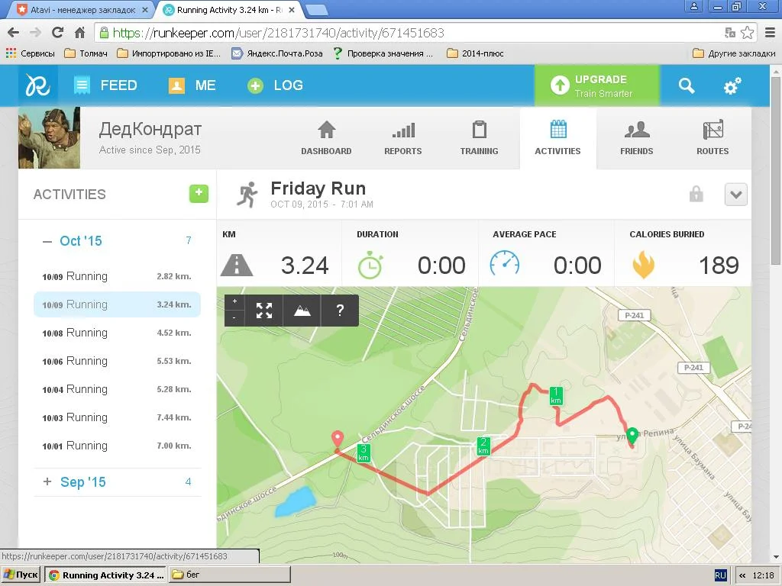Click the Runkeeper logo icon
The width and height of the screenshot is (782, 586).
(38, 85)
